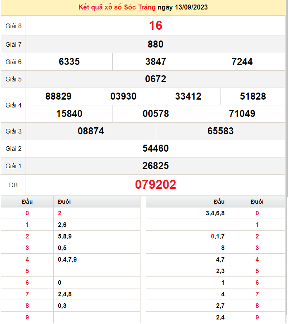Click Giải 4 number 88829

click(58, 96)
